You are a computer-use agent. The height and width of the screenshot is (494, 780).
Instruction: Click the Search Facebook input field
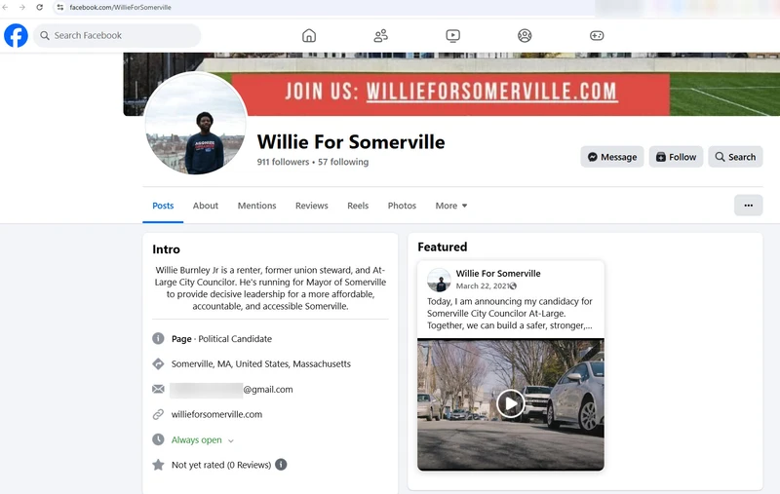(117, 36)
